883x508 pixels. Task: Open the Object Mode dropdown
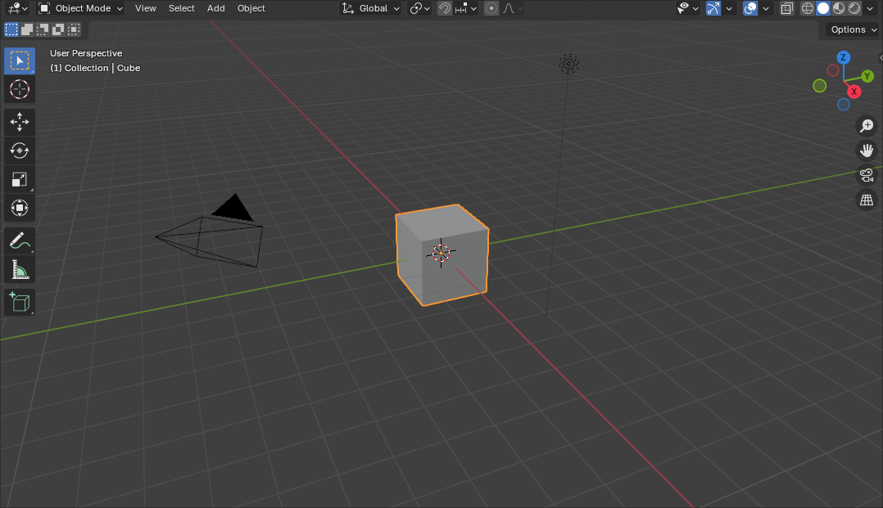point(80,8)
